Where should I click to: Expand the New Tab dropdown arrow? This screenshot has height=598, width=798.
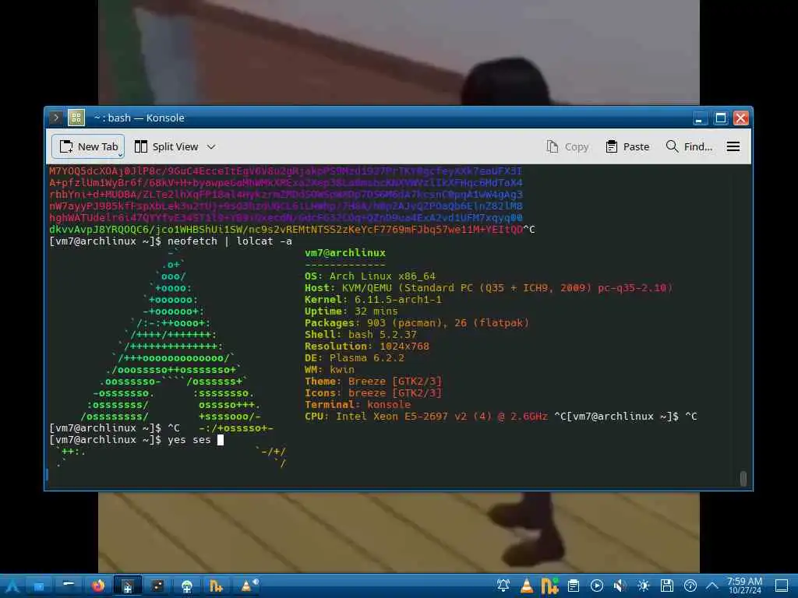point(121,154)
